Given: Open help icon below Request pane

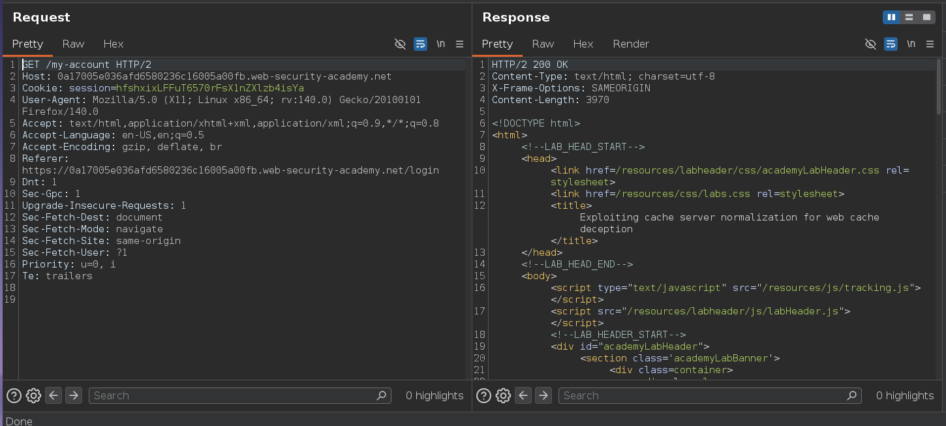Looking at the screenshot, I should (14, 395).
